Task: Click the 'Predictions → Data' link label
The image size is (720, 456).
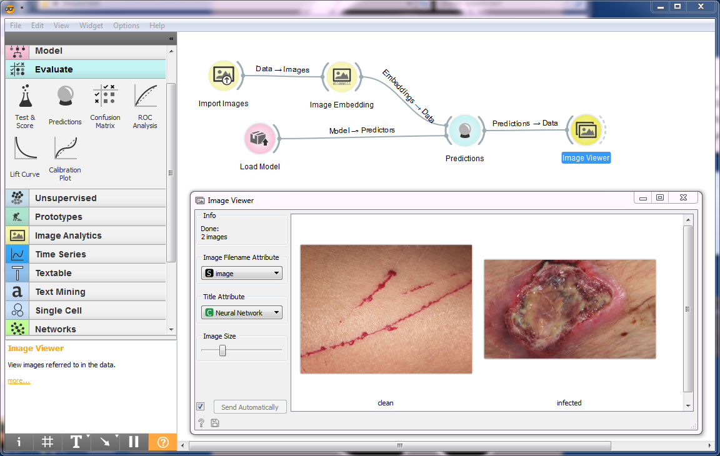Action: click(525, 124)
